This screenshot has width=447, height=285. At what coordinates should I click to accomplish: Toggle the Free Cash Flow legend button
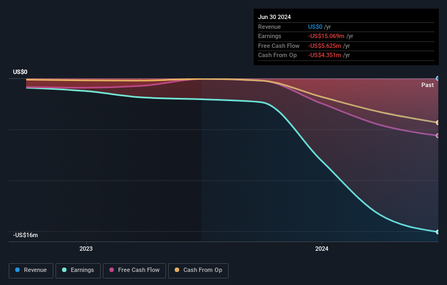(134, 270)
